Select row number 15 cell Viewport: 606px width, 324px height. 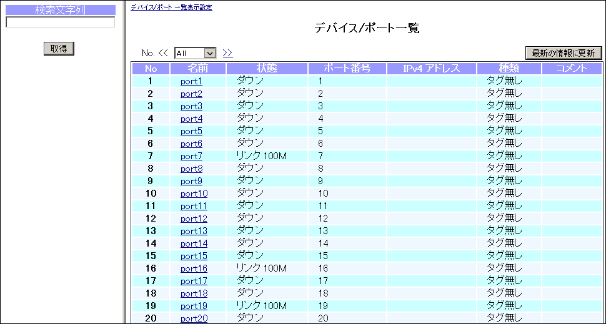[151, 256]
